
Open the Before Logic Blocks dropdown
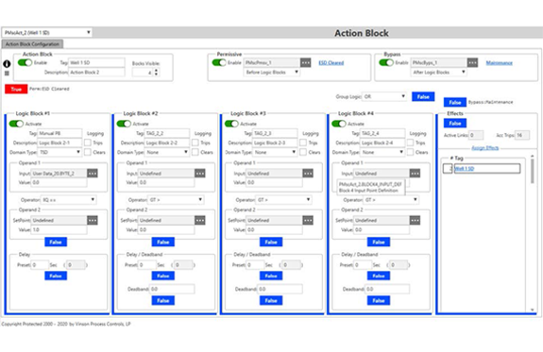coord(272,72)
